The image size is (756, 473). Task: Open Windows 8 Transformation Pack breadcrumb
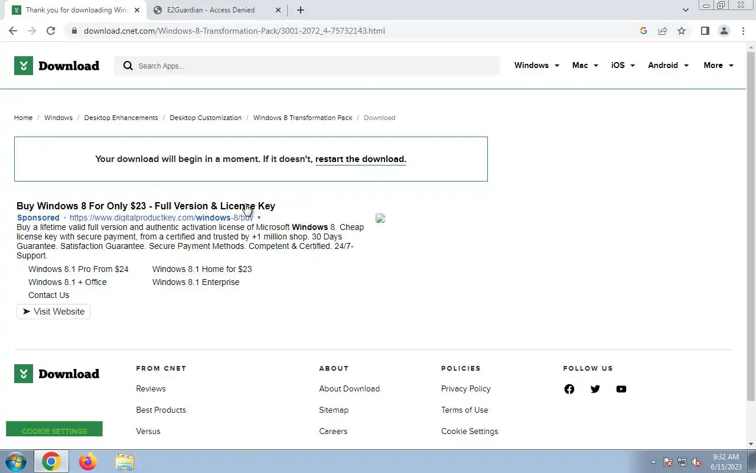coord(302,118)
